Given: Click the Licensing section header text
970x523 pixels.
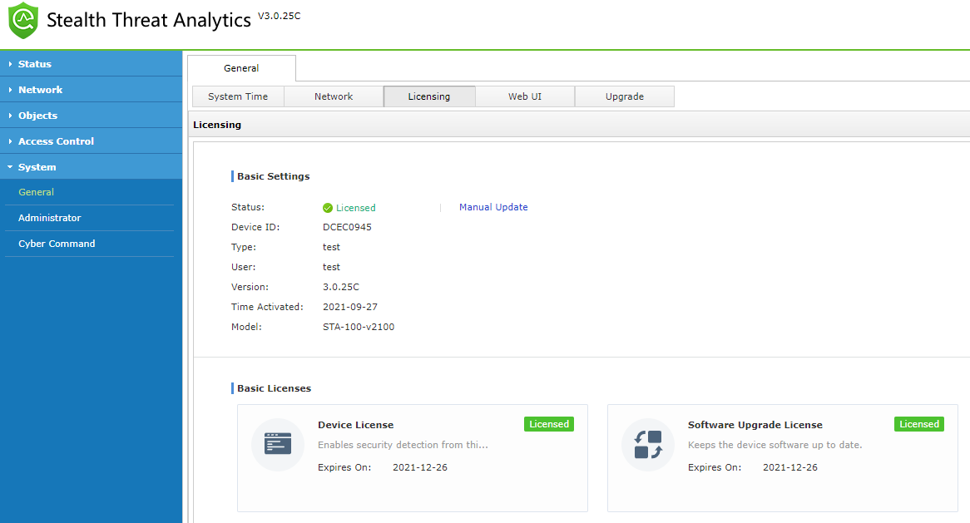Looking at the screenshot, I should [217, 125].
